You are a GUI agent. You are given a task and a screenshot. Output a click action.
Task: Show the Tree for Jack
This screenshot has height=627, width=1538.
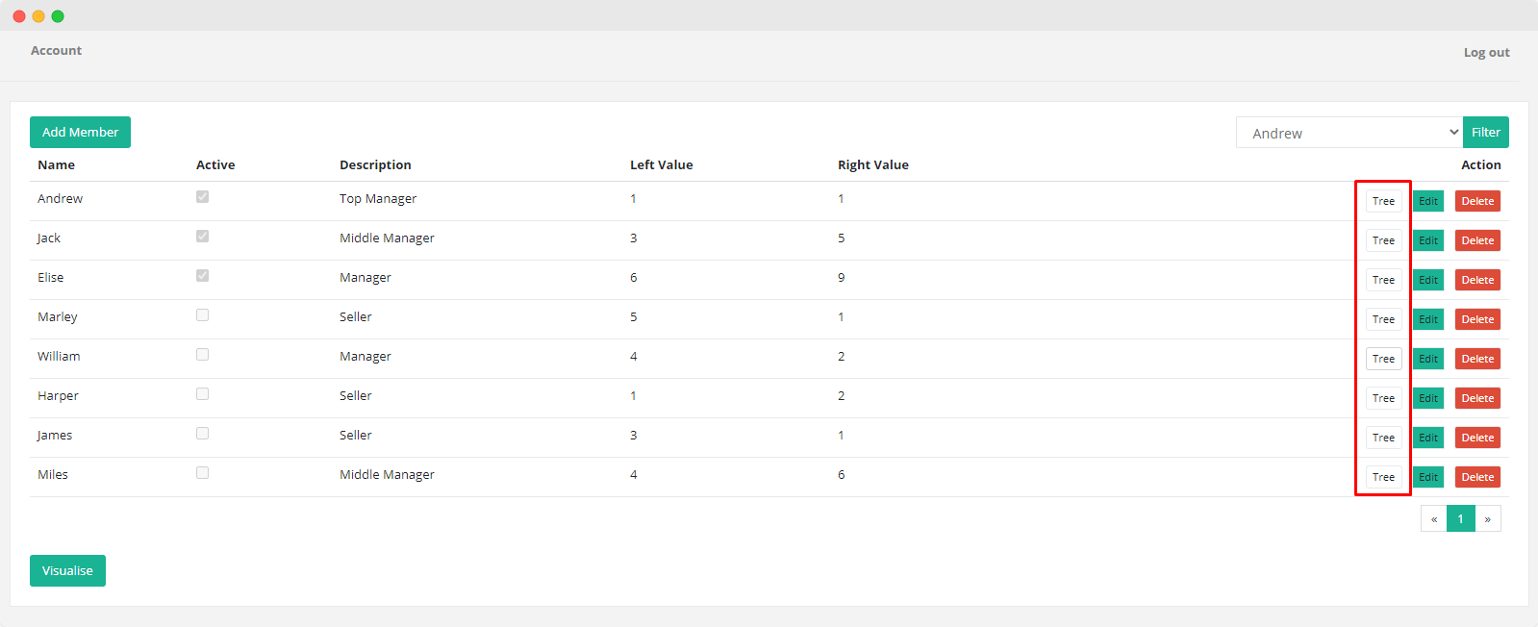coord(1383,240)
